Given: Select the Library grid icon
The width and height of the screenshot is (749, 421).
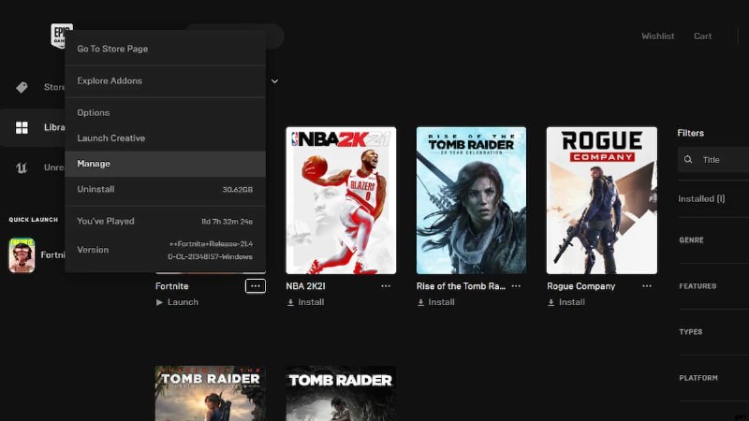Looking at the screenshot, I should 22,127.
